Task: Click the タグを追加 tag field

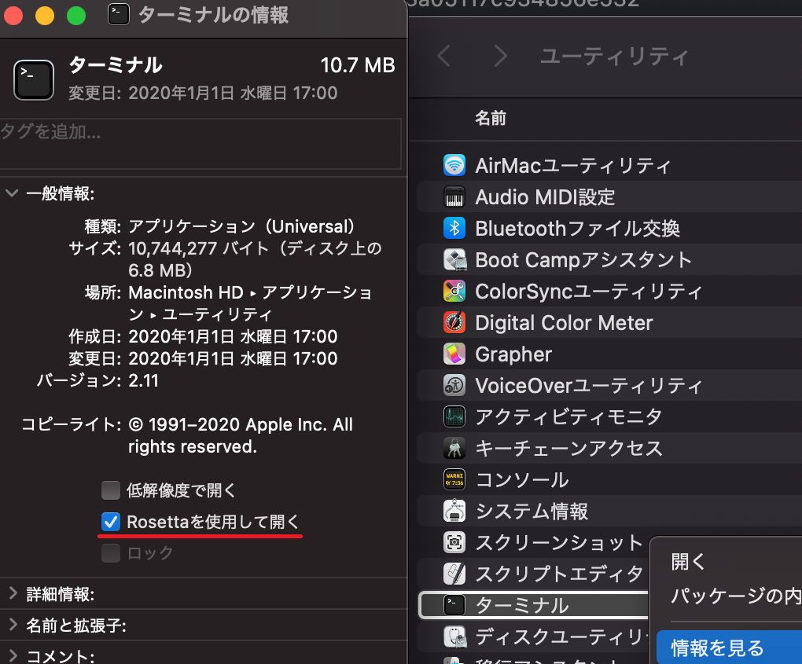Action: 200,144
